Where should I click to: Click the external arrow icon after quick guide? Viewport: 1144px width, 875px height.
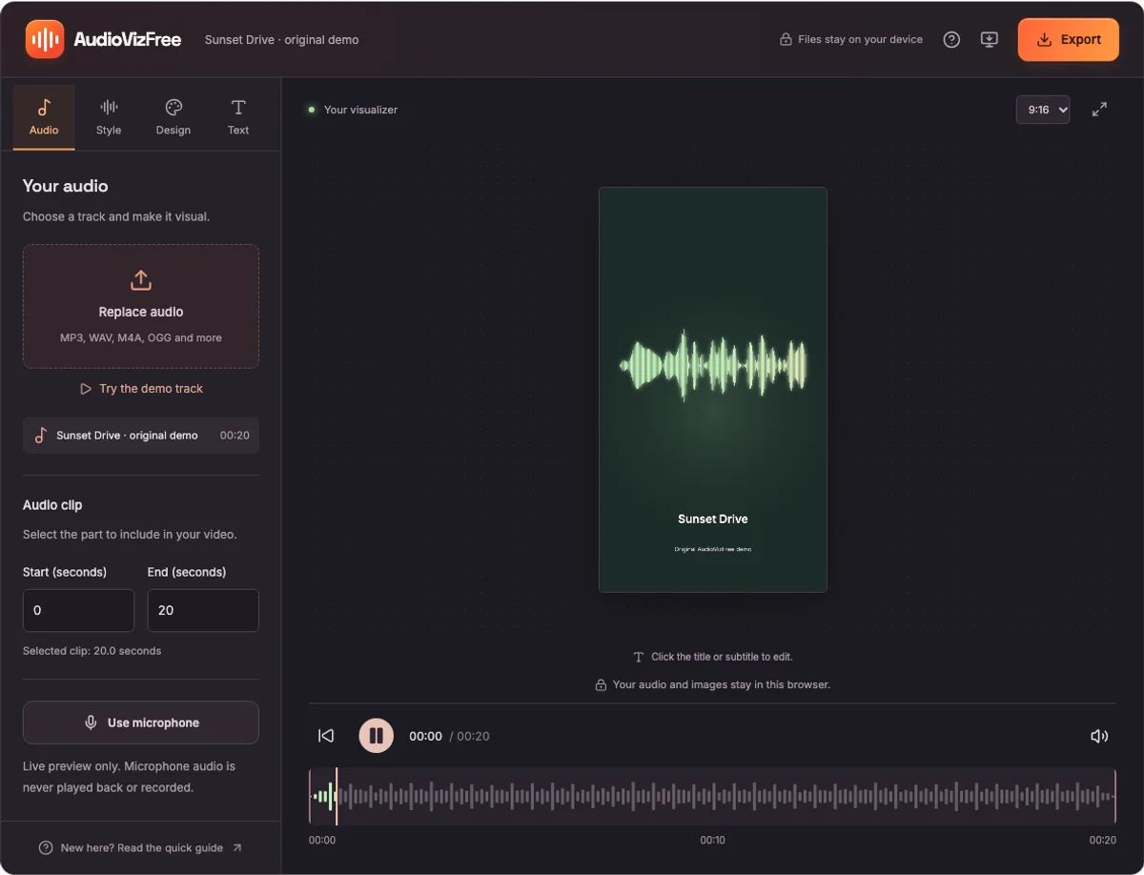click(x=237, y=847)
